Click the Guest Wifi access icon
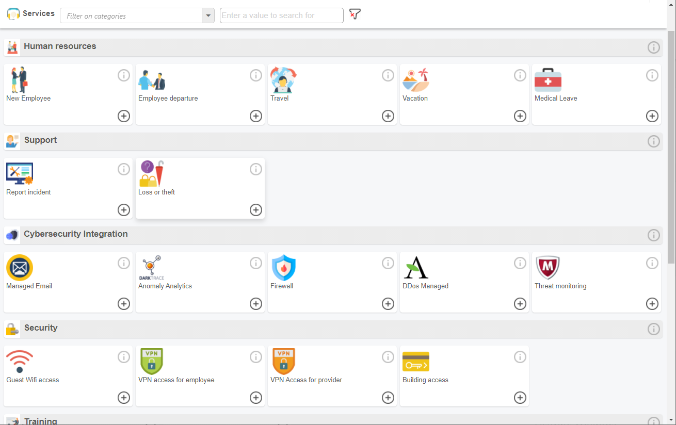Screen dimensions: 676x425 pyautogui.click(x=20, y=361)
